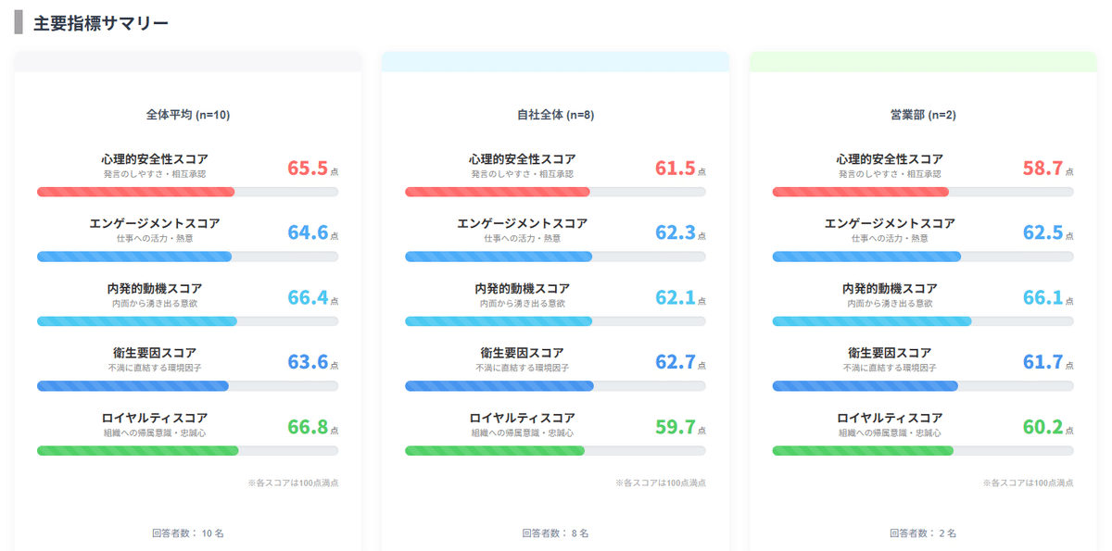Click the red 心理的安全性 bar under 全体平均
Screen dimensions: 1112x551
coord(136,192)
